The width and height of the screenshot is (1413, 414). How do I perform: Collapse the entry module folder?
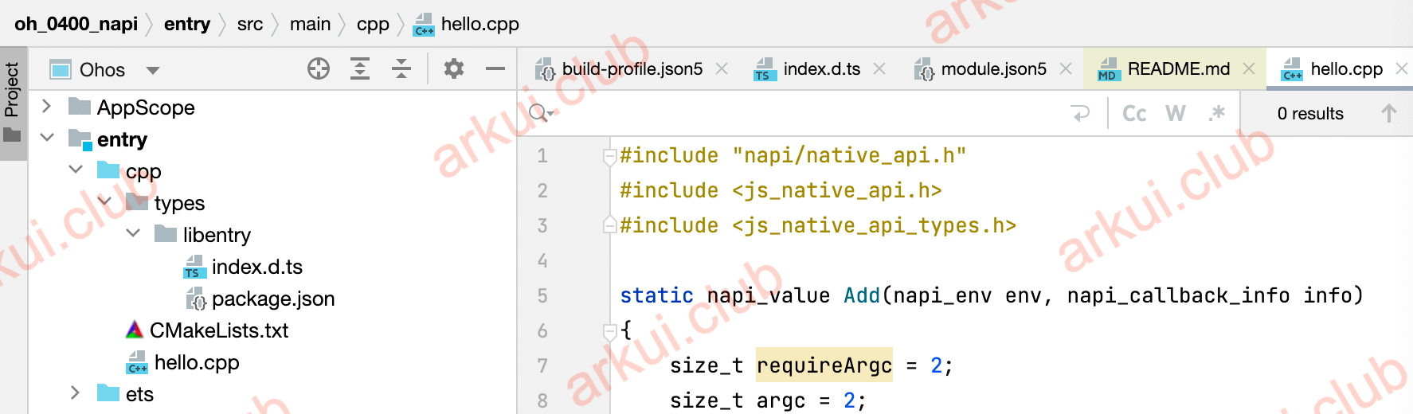47,138
